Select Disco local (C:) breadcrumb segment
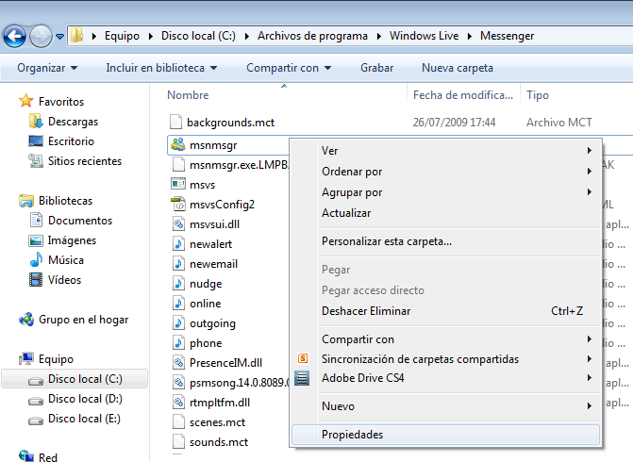 tap(198, 36)
